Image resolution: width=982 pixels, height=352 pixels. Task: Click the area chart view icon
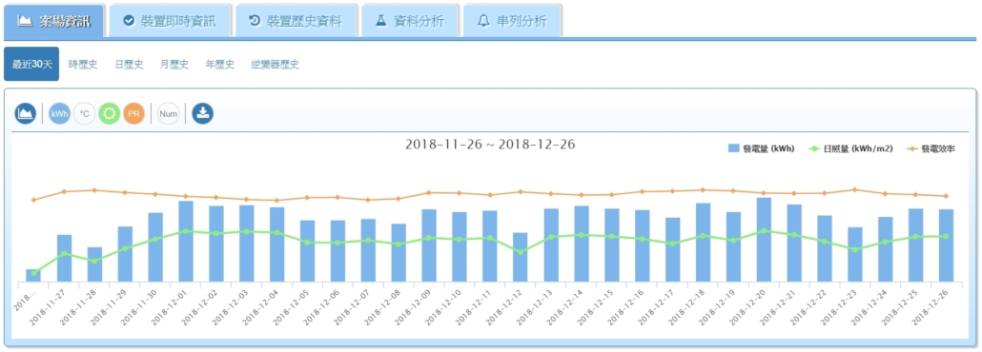[25, 114]
